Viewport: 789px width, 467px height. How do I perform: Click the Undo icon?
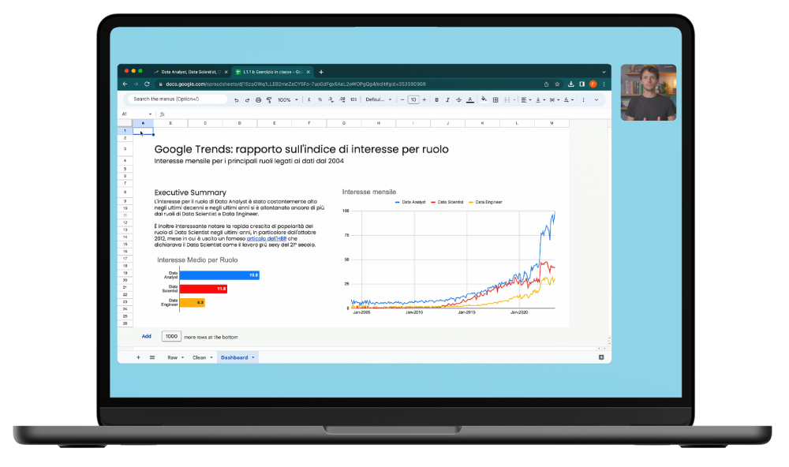[236, 99]
